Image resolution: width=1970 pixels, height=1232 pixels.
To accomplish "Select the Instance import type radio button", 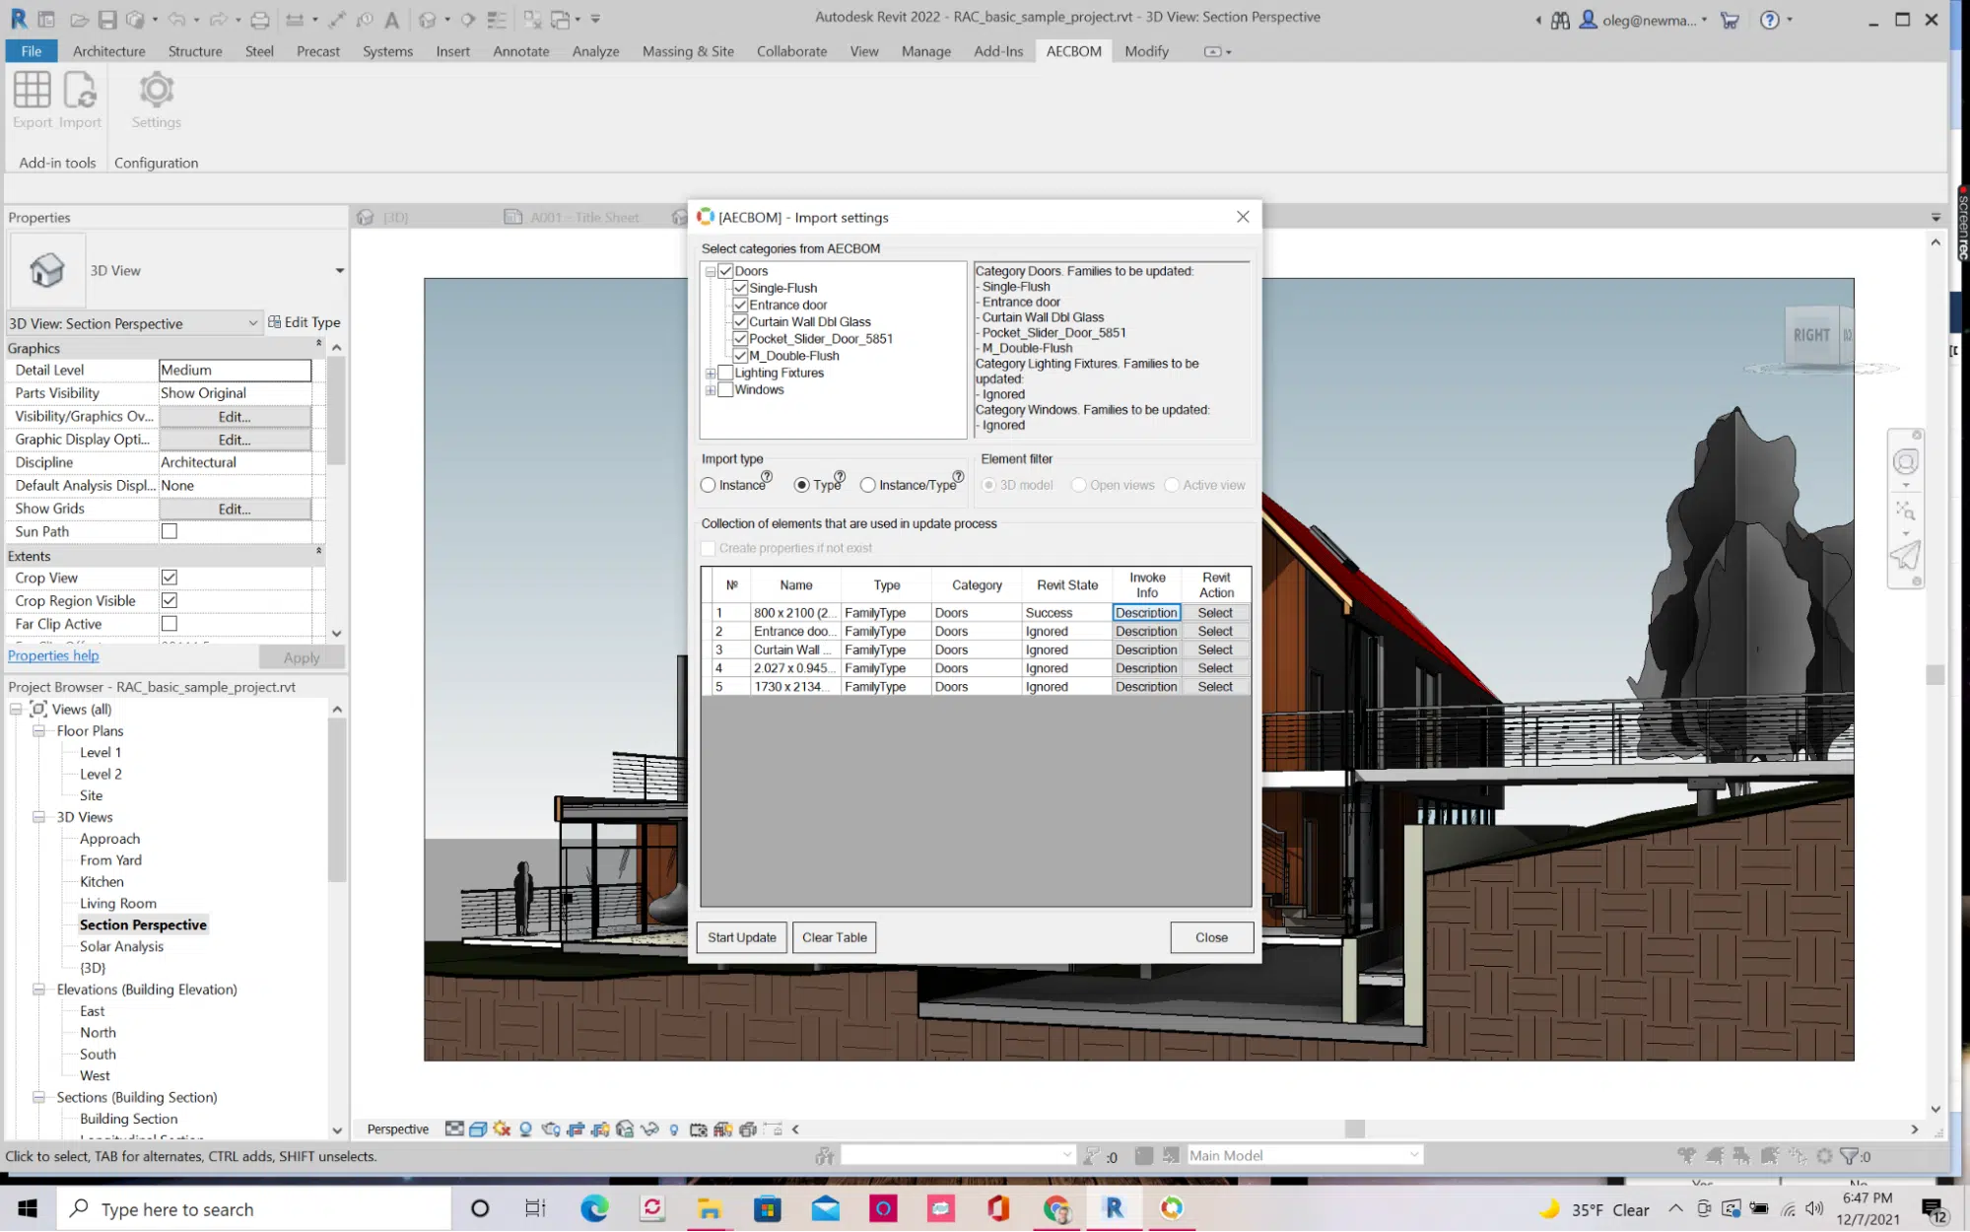I will [x=708, y=485].
